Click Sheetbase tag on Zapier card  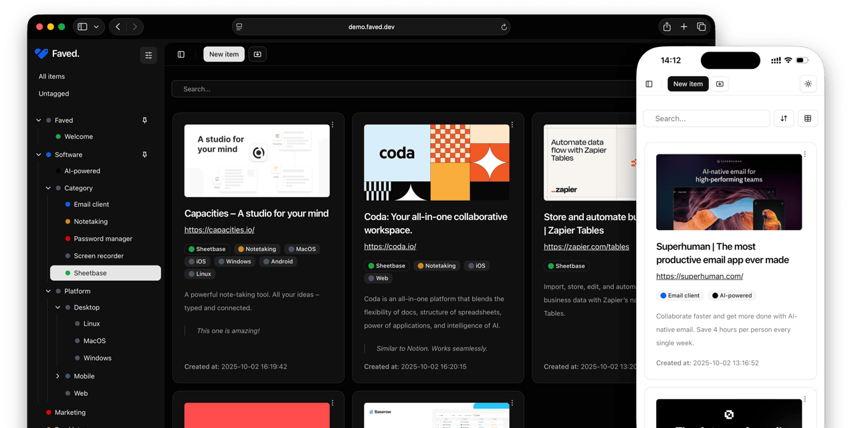pyautogui.click(x=566, y=266)
